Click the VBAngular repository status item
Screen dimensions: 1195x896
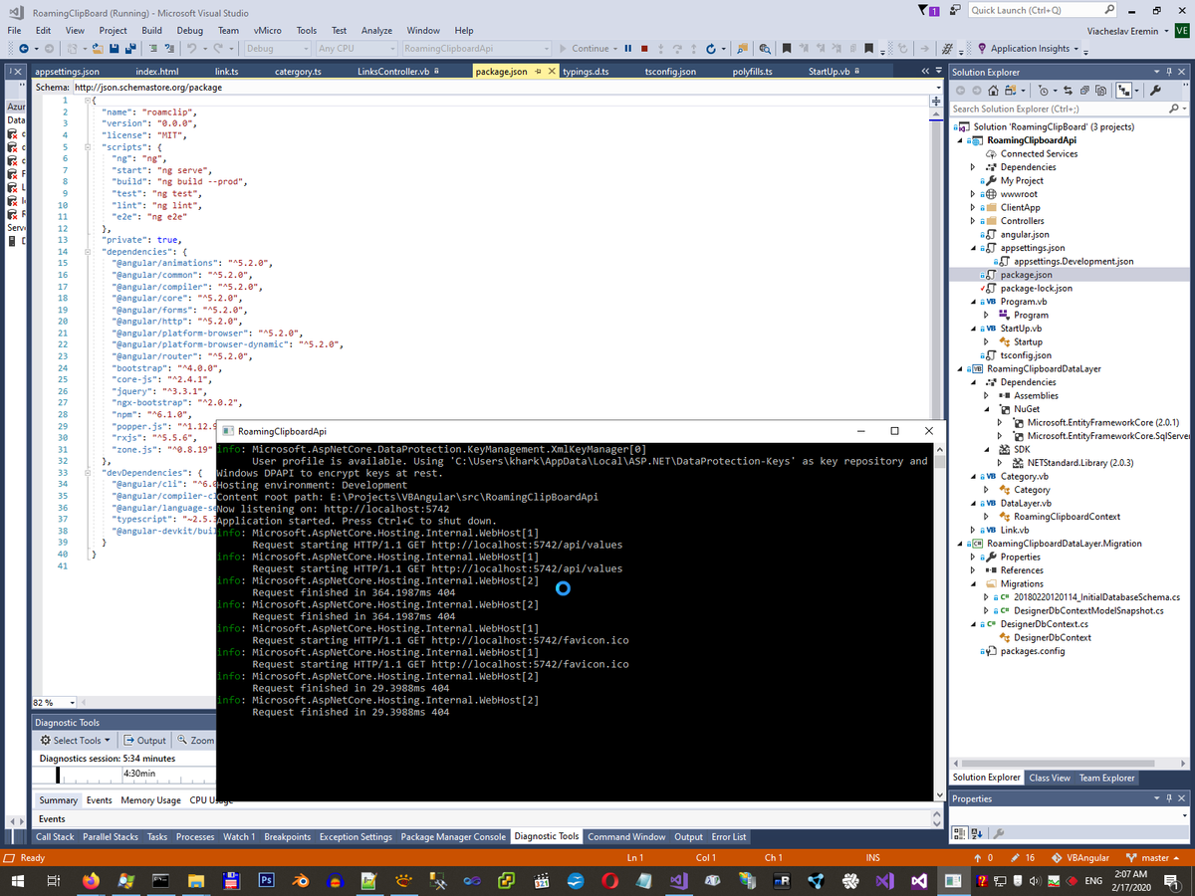pos(1079,857)
